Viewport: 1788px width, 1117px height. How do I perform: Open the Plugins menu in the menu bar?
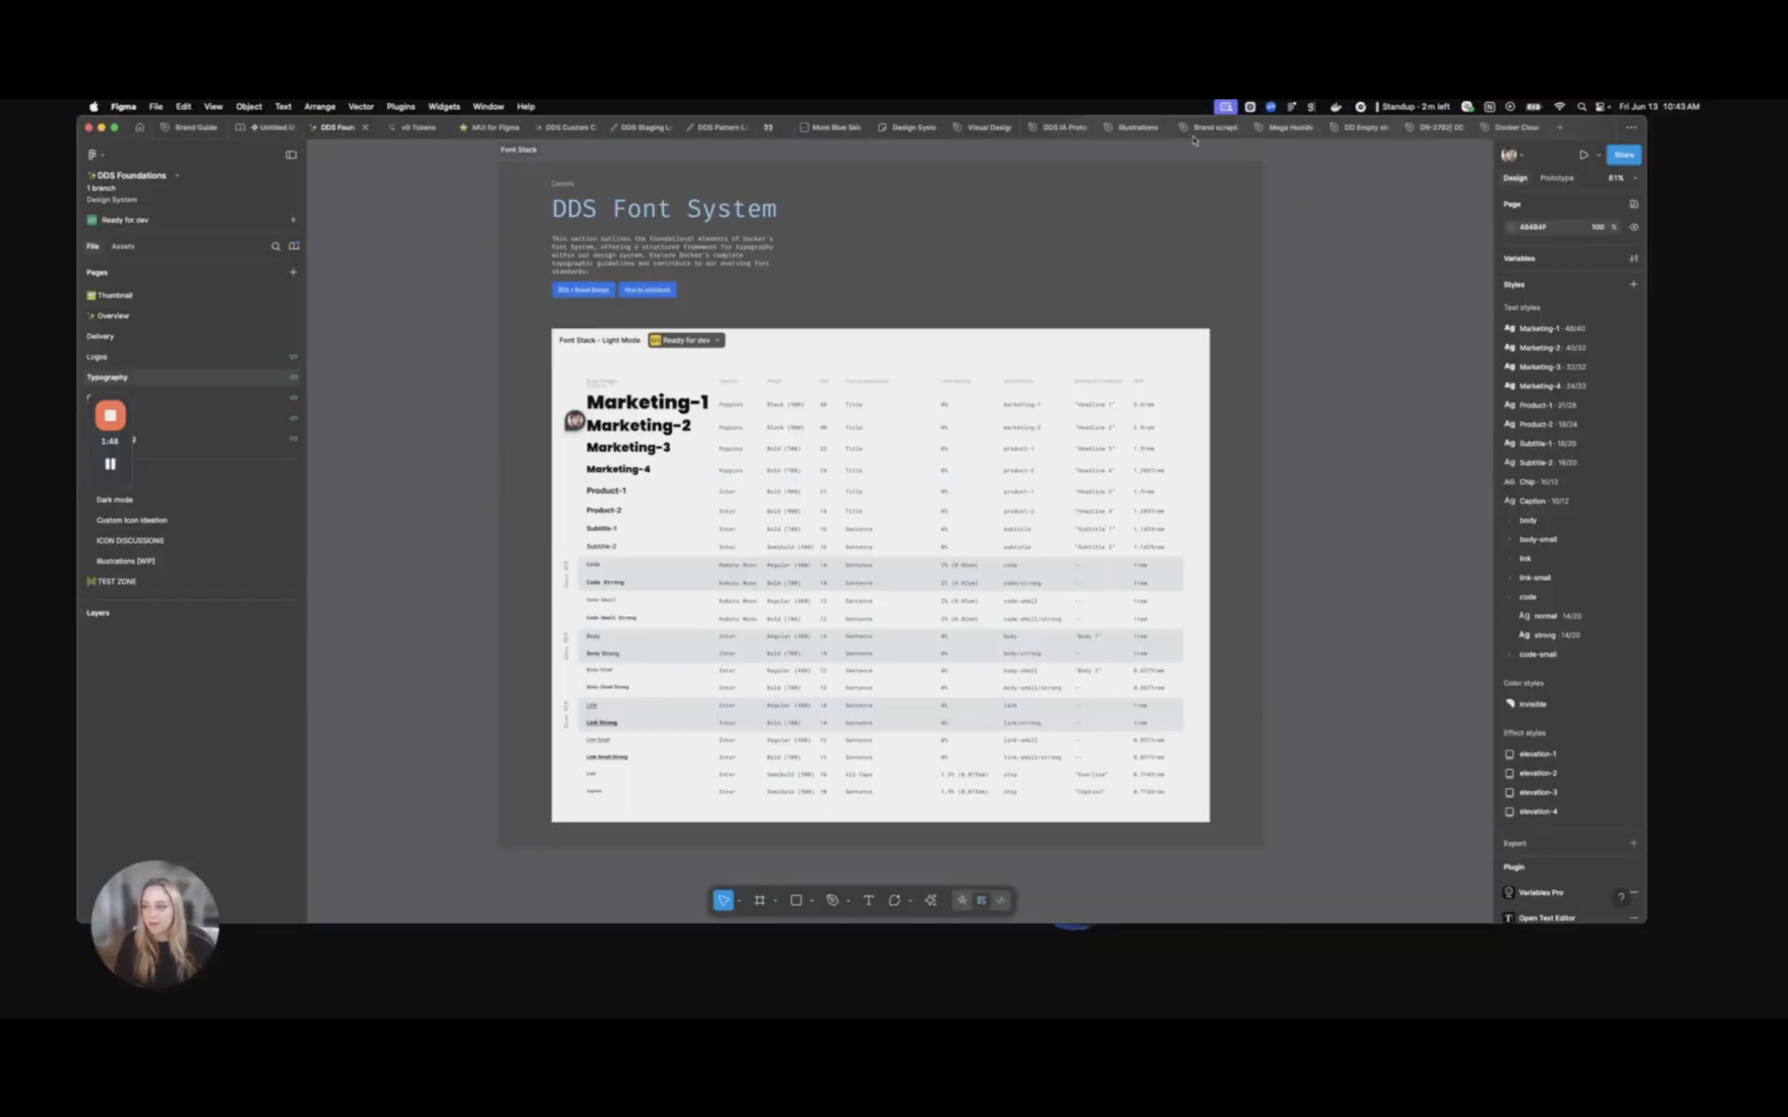click(x=400, y=106)
